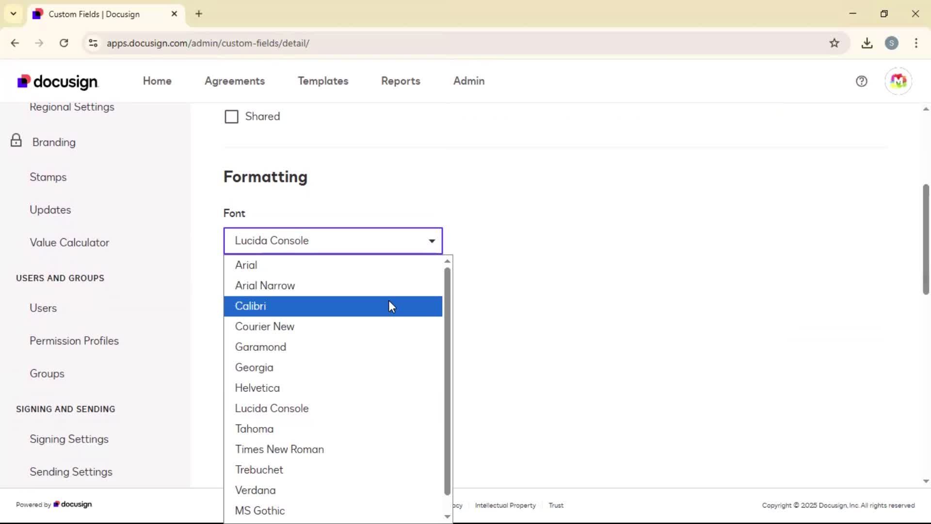The height and width of the screenshot is (524, 931).
Task: Click the site information icon in address bar
Action: [93, 43]
